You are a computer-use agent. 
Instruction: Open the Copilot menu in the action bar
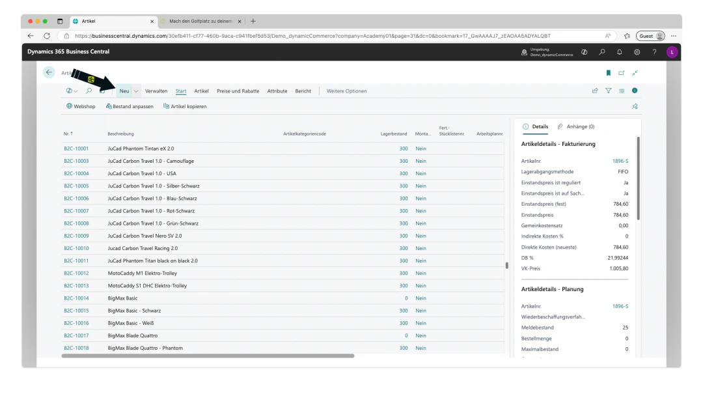coord(72,91)
